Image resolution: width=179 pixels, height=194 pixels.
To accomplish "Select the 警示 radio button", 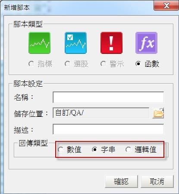I will (103, 64).
